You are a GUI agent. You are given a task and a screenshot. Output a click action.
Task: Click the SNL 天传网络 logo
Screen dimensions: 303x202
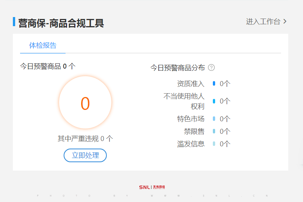(152, 187)
